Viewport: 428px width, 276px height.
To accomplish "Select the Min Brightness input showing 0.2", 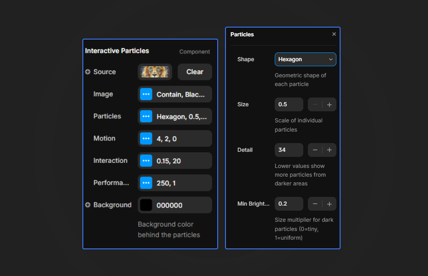I will point(289,204).
